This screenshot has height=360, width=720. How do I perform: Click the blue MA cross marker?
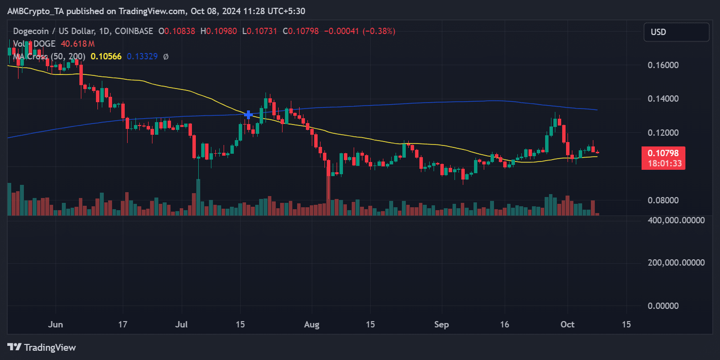coord(248,115)
